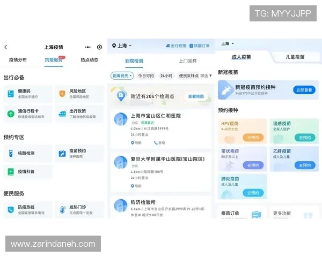Open the 热点动态 tab

click(x=89, y=60)
